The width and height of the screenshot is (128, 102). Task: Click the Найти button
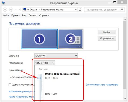[107, 32]
